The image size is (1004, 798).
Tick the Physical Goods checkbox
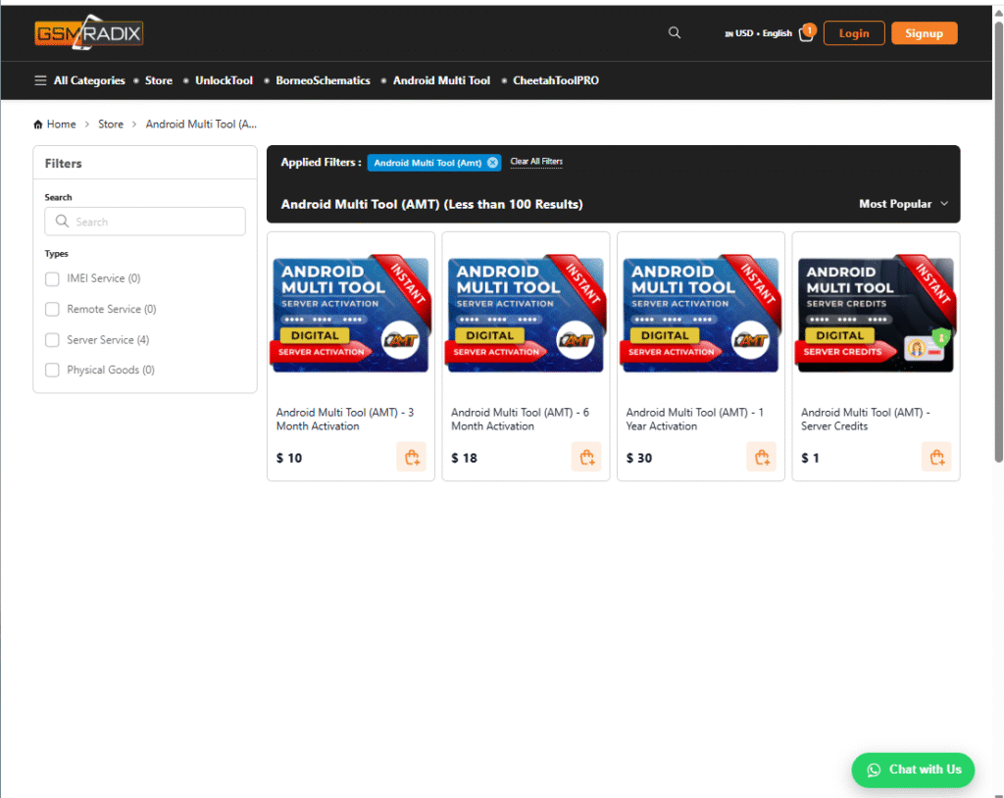[x=53, y=371]
